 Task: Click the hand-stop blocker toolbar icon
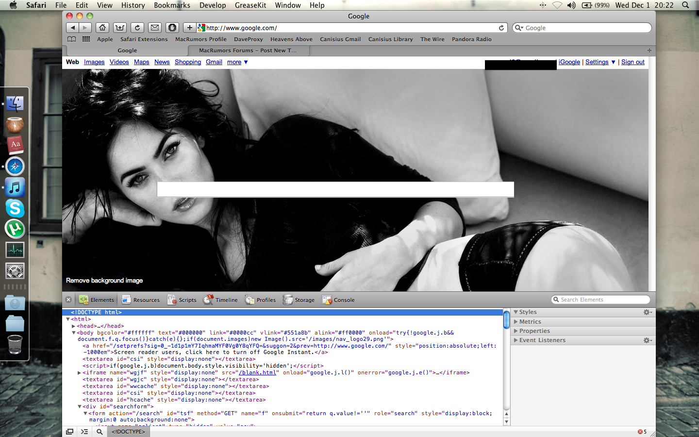tap(172, 28)
